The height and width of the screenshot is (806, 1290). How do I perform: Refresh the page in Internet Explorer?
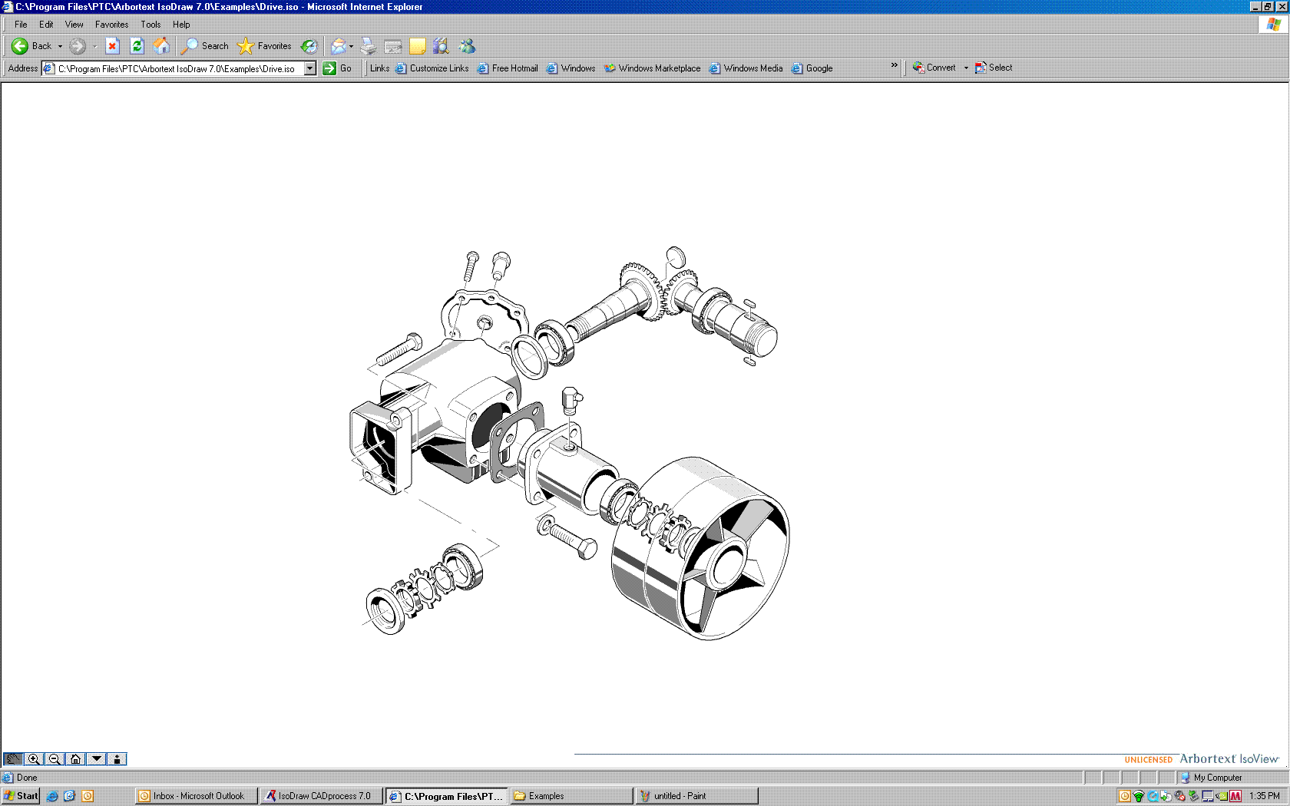point(137,46)
